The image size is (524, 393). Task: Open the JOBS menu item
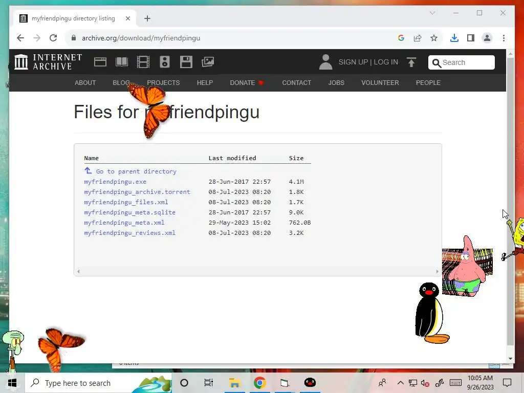coord(336,82)
